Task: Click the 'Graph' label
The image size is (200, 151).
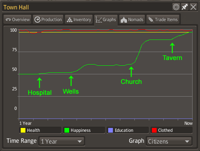Action: click(136, 141)
